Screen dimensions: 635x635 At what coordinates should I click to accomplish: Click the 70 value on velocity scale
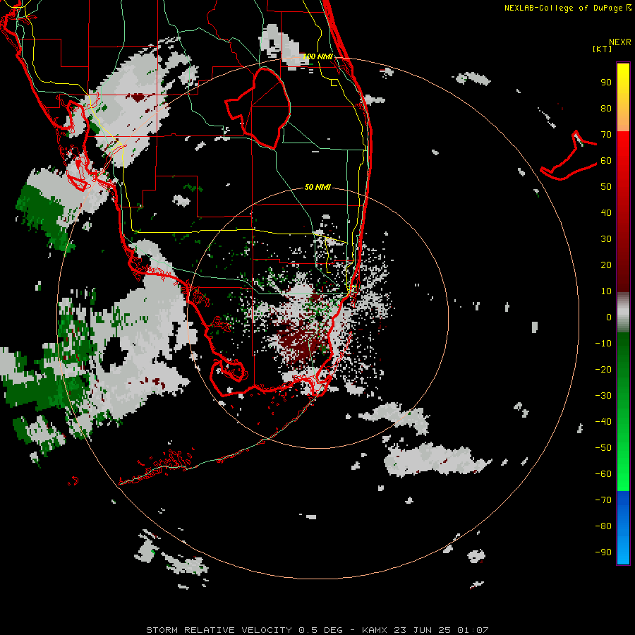pyautogui.click(x=606, y=135)
